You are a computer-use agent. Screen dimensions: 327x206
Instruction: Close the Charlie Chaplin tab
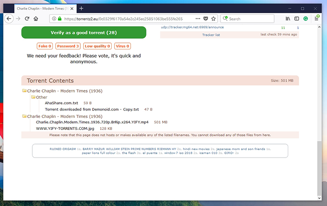coord(72,8)
